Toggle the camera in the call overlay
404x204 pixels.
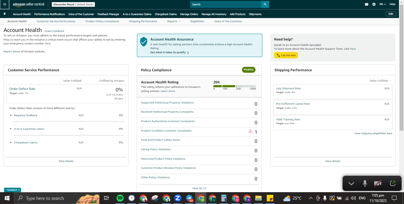tap(378, 183)
